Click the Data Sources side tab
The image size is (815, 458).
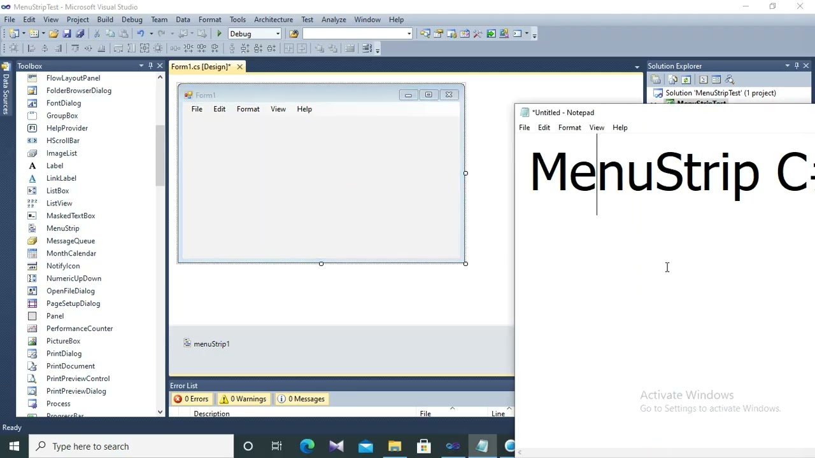[x=6, y=87]
